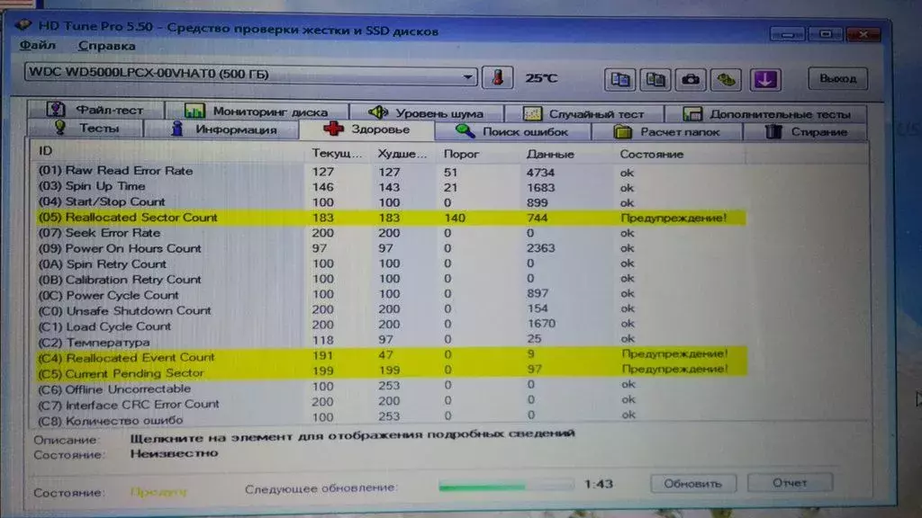Select the Здоровье tab
The height and width of the screenshot is (518, 922).
pyautogui.click(x=367, y=129)
